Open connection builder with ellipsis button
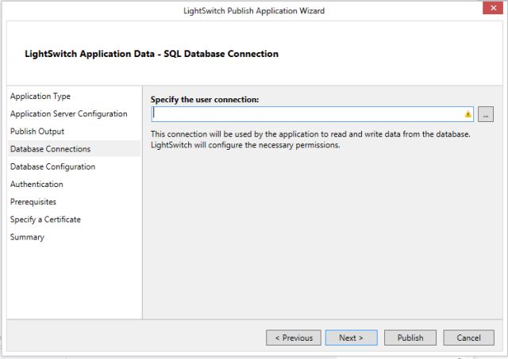The image size is (508, 359). pos(486,114)
